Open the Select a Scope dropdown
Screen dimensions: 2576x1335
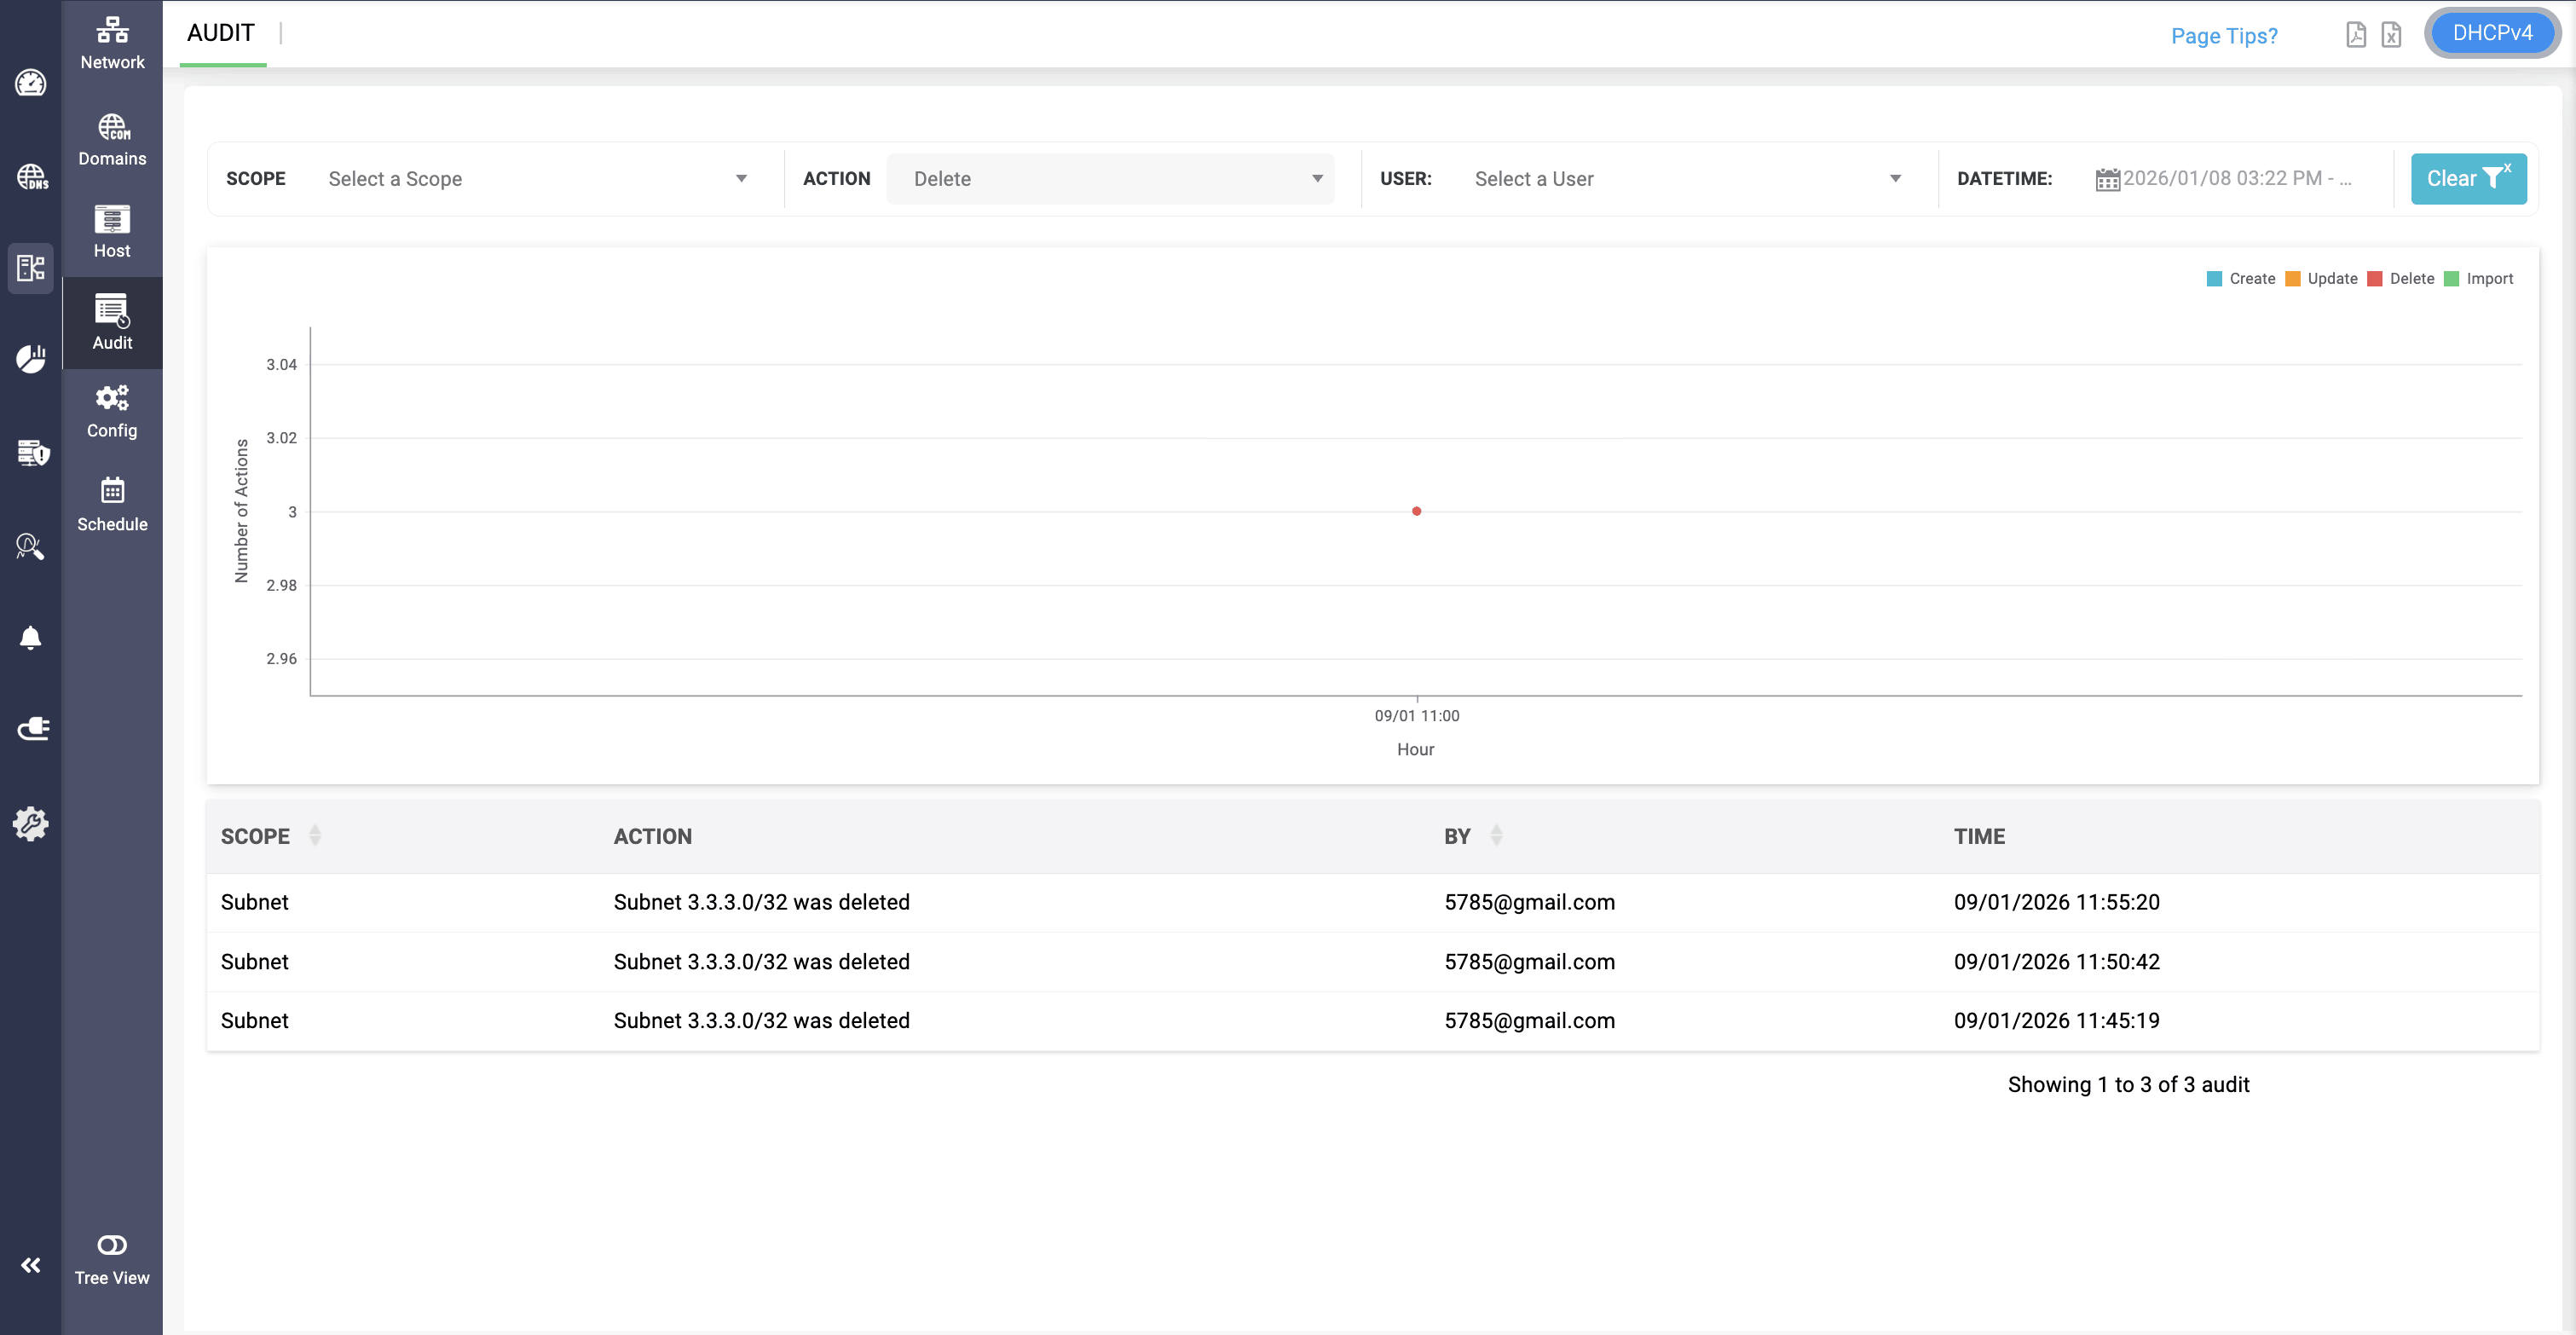tap(537, 179)
